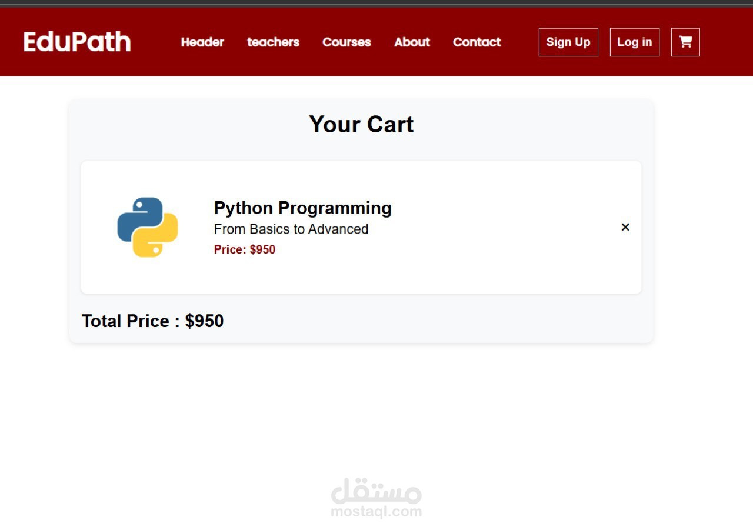Go to the Header nav item

coord(202,42)
